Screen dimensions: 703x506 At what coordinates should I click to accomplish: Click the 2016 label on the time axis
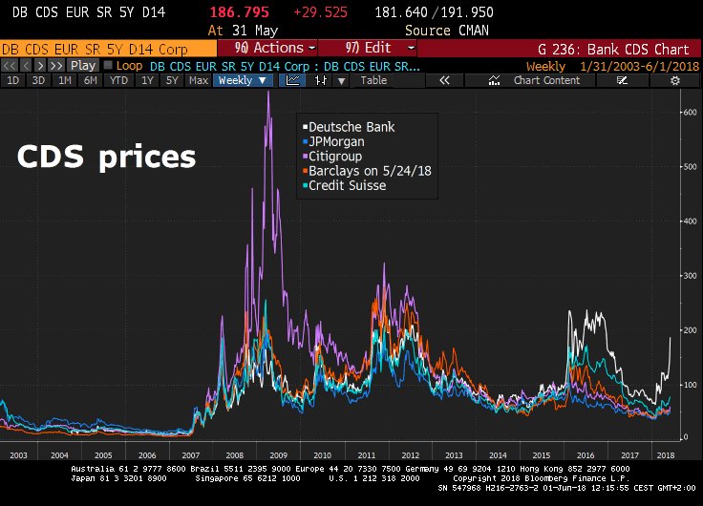click(586, 454)
